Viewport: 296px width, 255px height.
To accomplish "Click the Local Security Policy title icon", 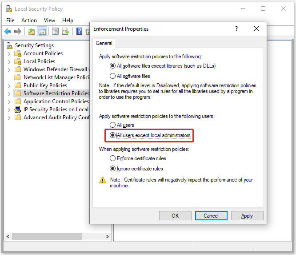I will tap(9, 9).
